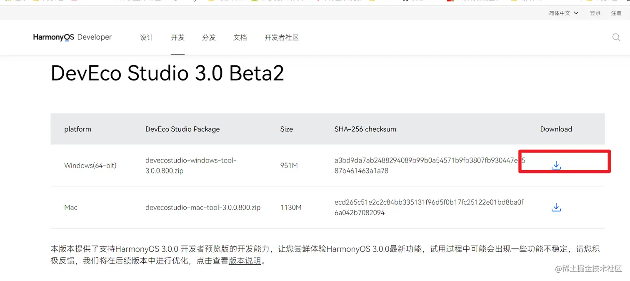Open the 设计 navigation menu
This screenshot has height=281, width=630.
coord(147,38)
